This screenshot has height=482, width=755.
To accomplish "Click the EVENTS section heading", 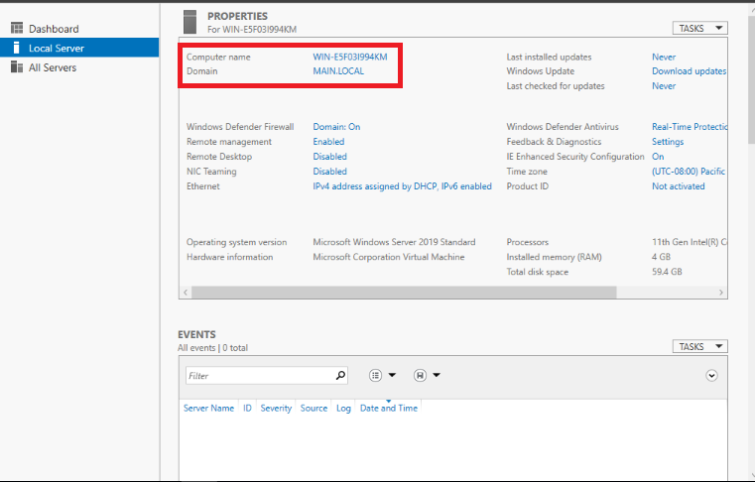I will click(x=196, y=334).
